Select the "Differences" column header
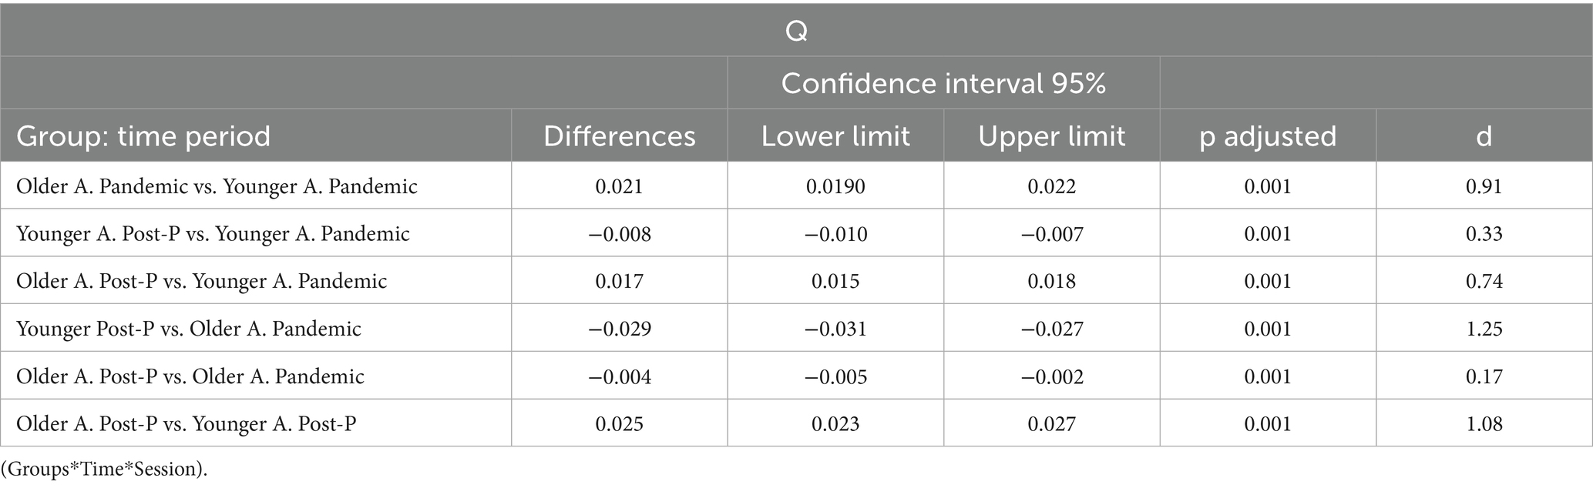Screen dimensions: 1593x488 tap(619, 136)
